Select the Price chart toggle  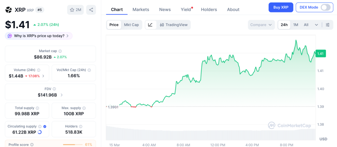click(114, 25)
